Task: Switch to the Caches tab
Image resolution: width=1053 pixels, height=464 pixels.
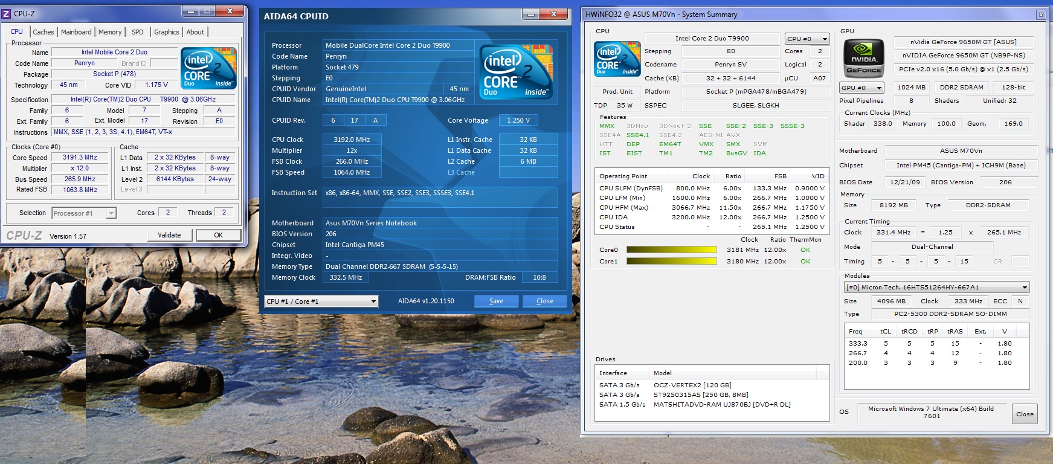Action: [43, 32]
